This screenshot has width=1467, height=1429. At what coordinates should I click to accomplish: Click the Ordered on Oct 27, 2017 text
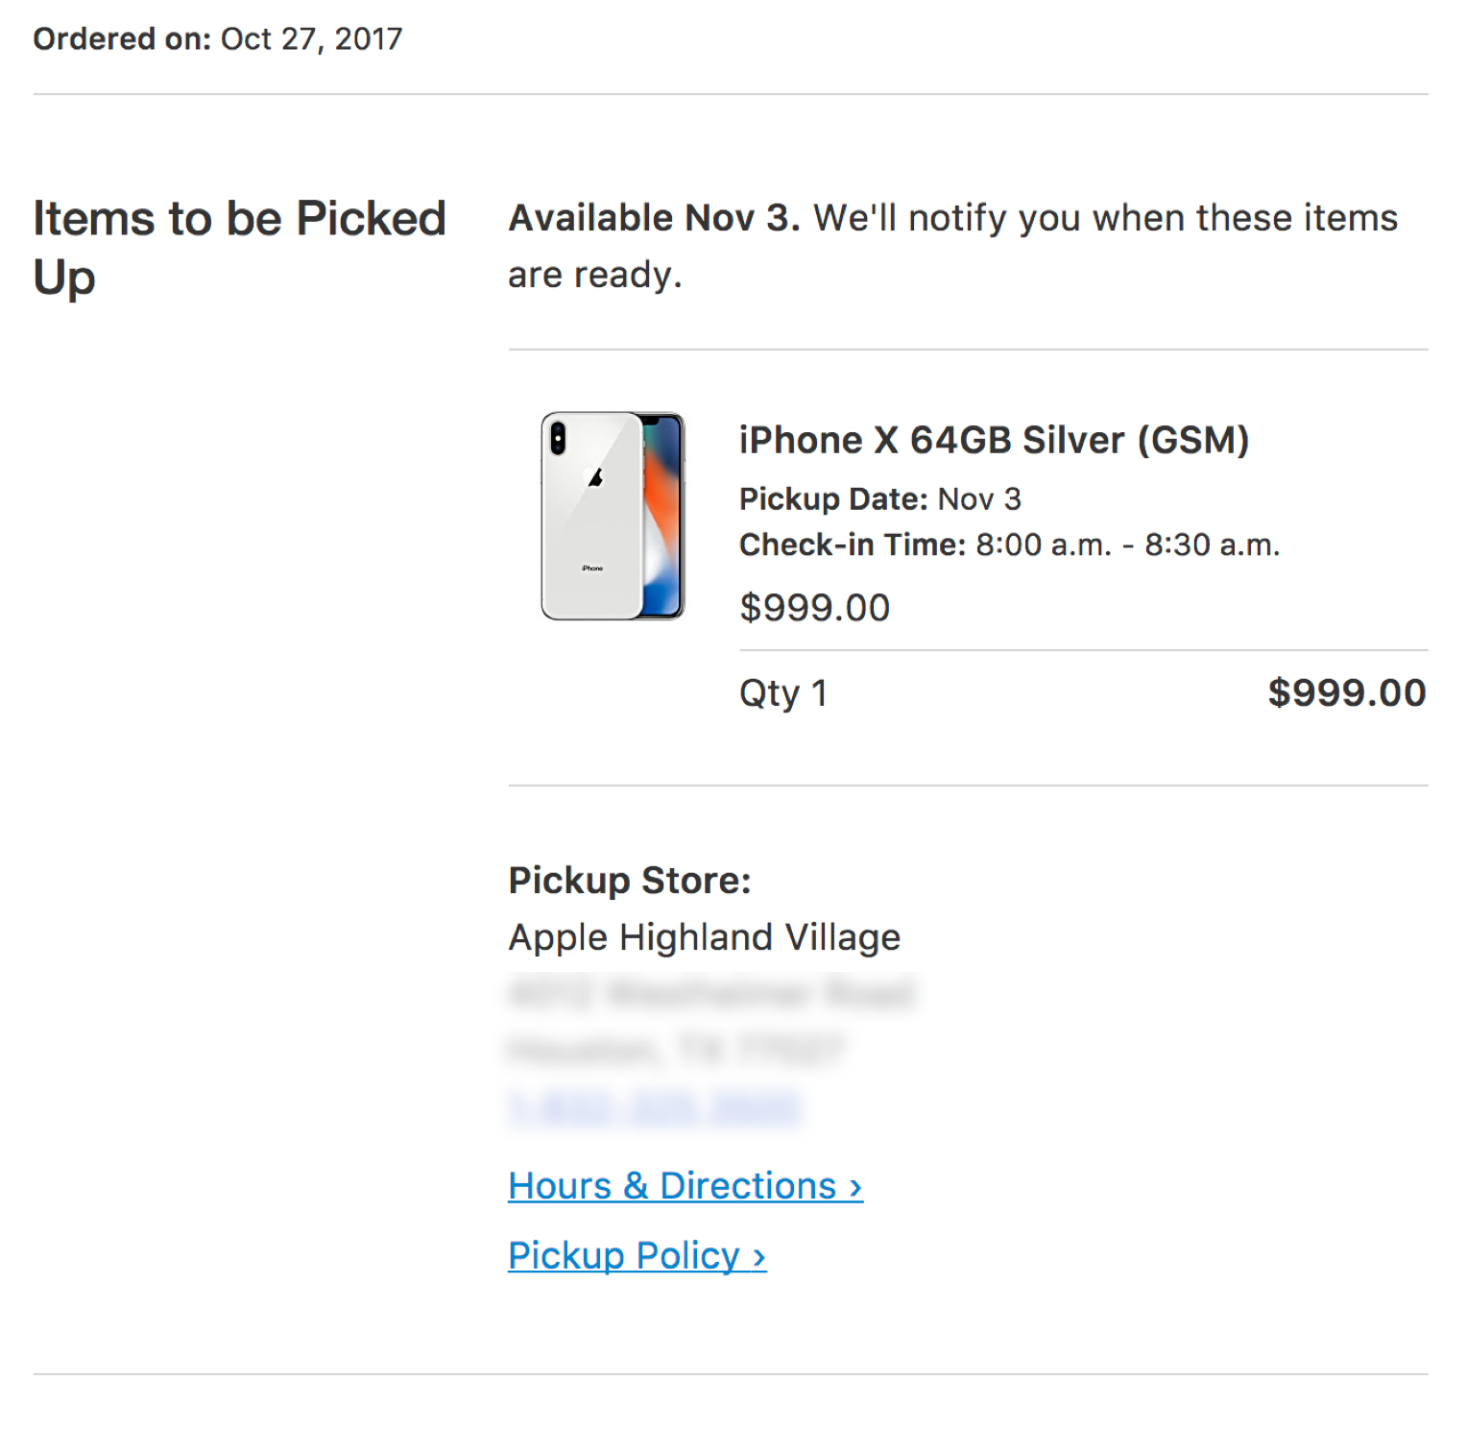[x=218, y=38]
